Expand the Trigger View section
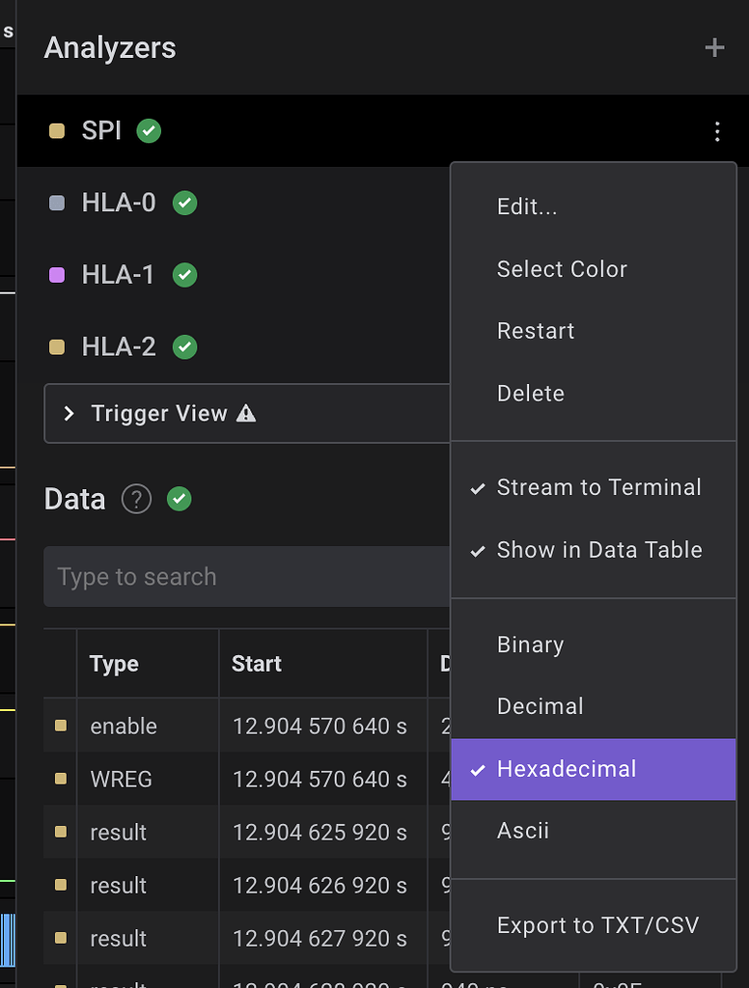 68,412
